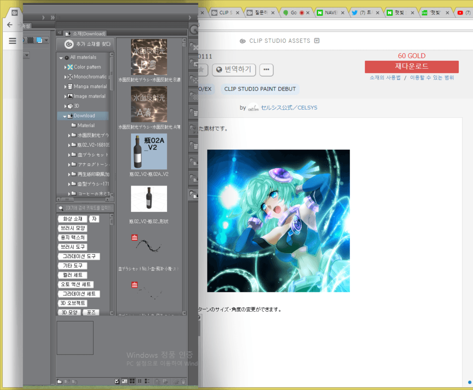This screenshot has height=390, width=473.
Task: Filter by the 브러시 모양 tag
Action: click(73, 228)
